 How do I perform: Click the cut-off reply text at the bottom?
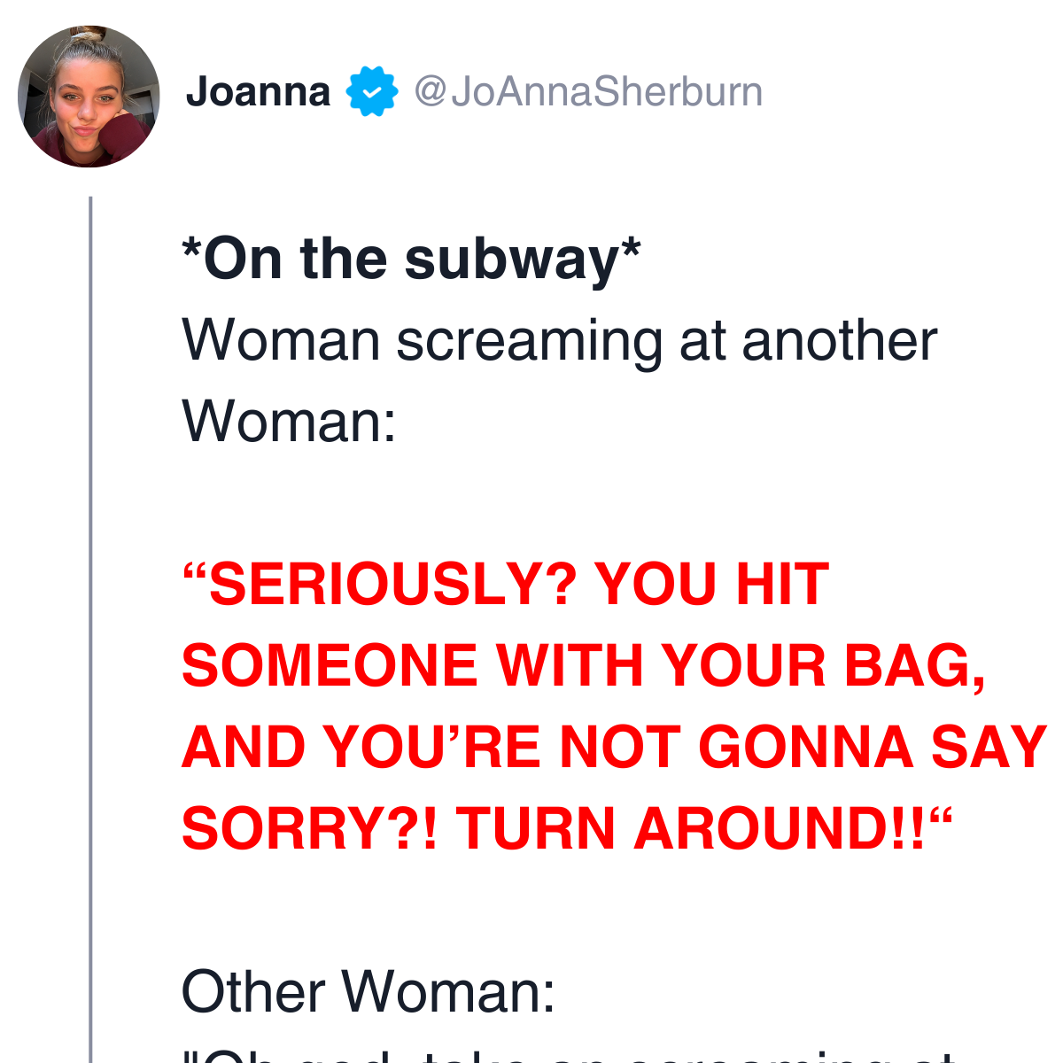pyautogui.click(x=569, y=1056)
